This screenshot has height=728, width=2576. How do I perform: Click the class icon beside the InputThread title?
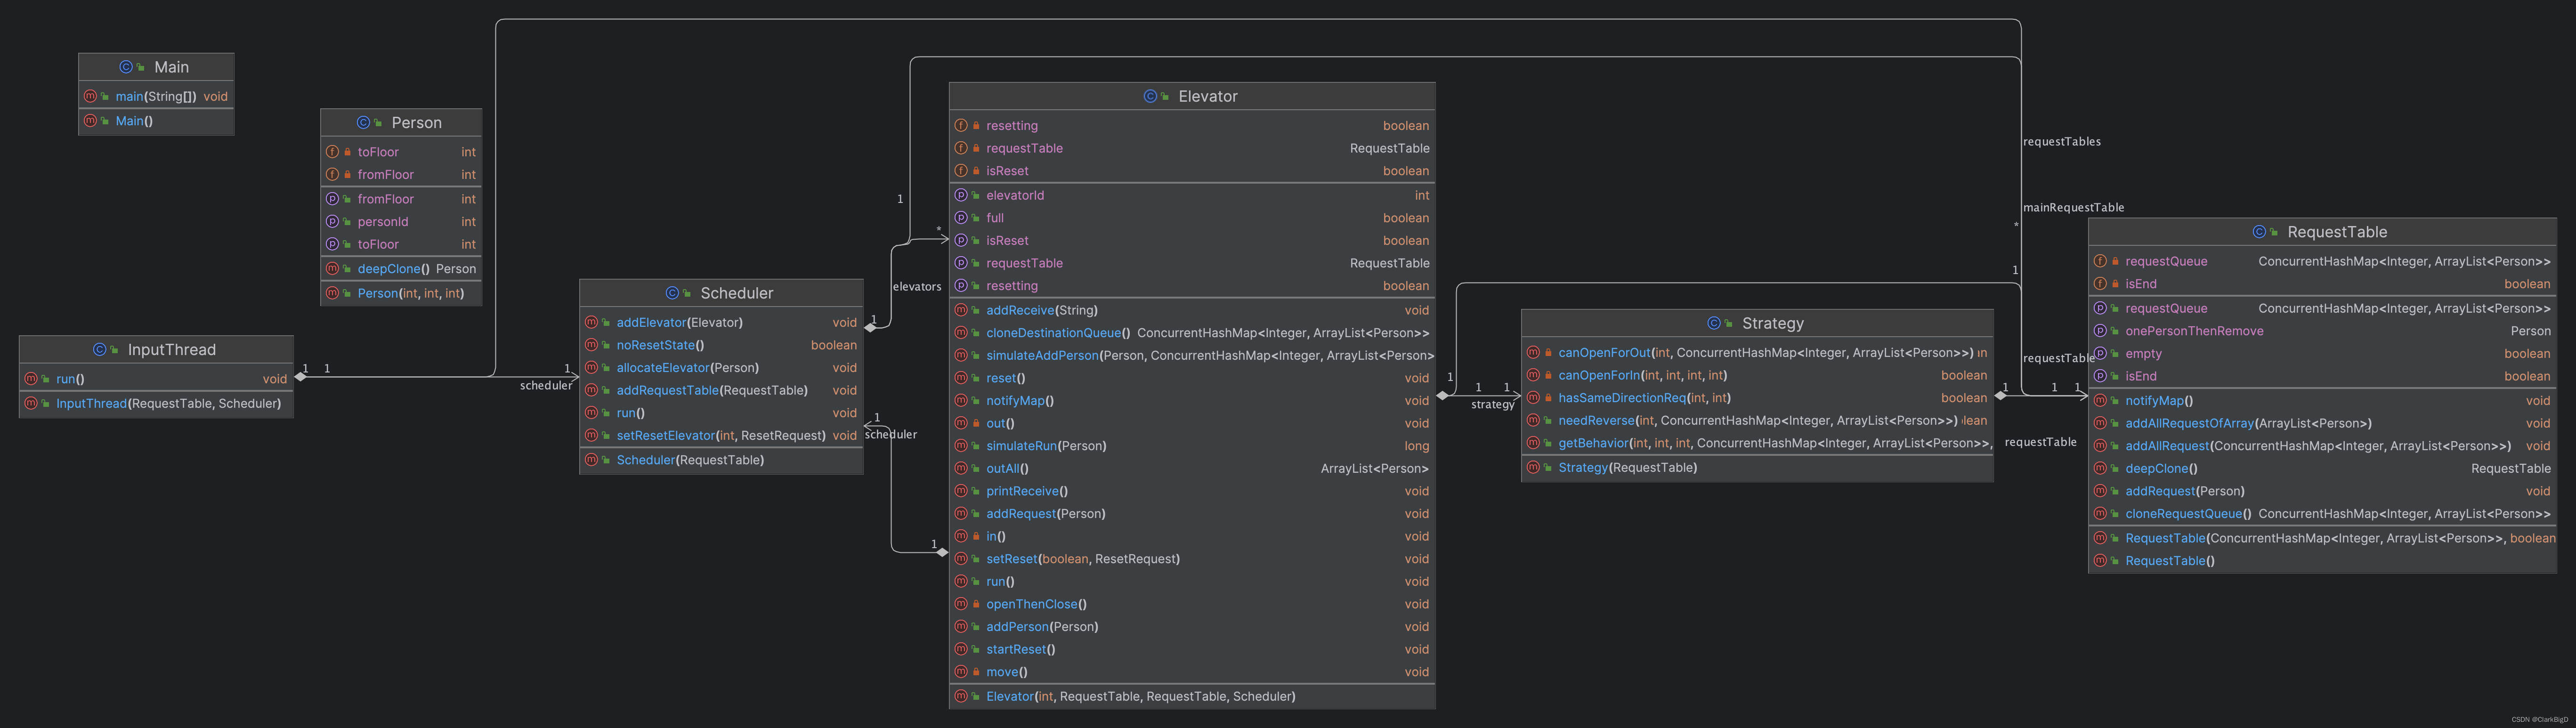100,350
